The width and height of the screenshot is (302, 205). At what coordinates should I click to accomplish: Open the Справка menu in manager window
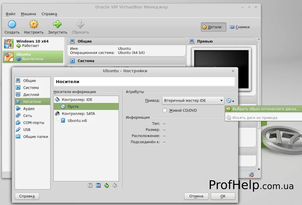click(49, 14)
